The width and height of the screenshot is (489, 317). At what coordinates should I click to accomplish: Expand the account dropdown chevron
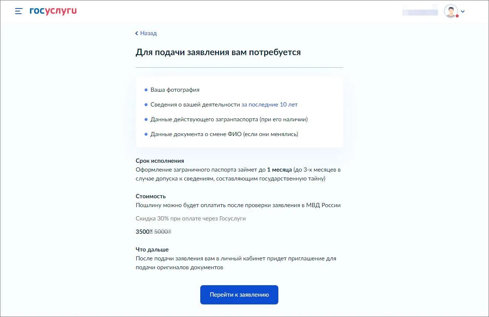pyautogui.click(x=463, y=11)
